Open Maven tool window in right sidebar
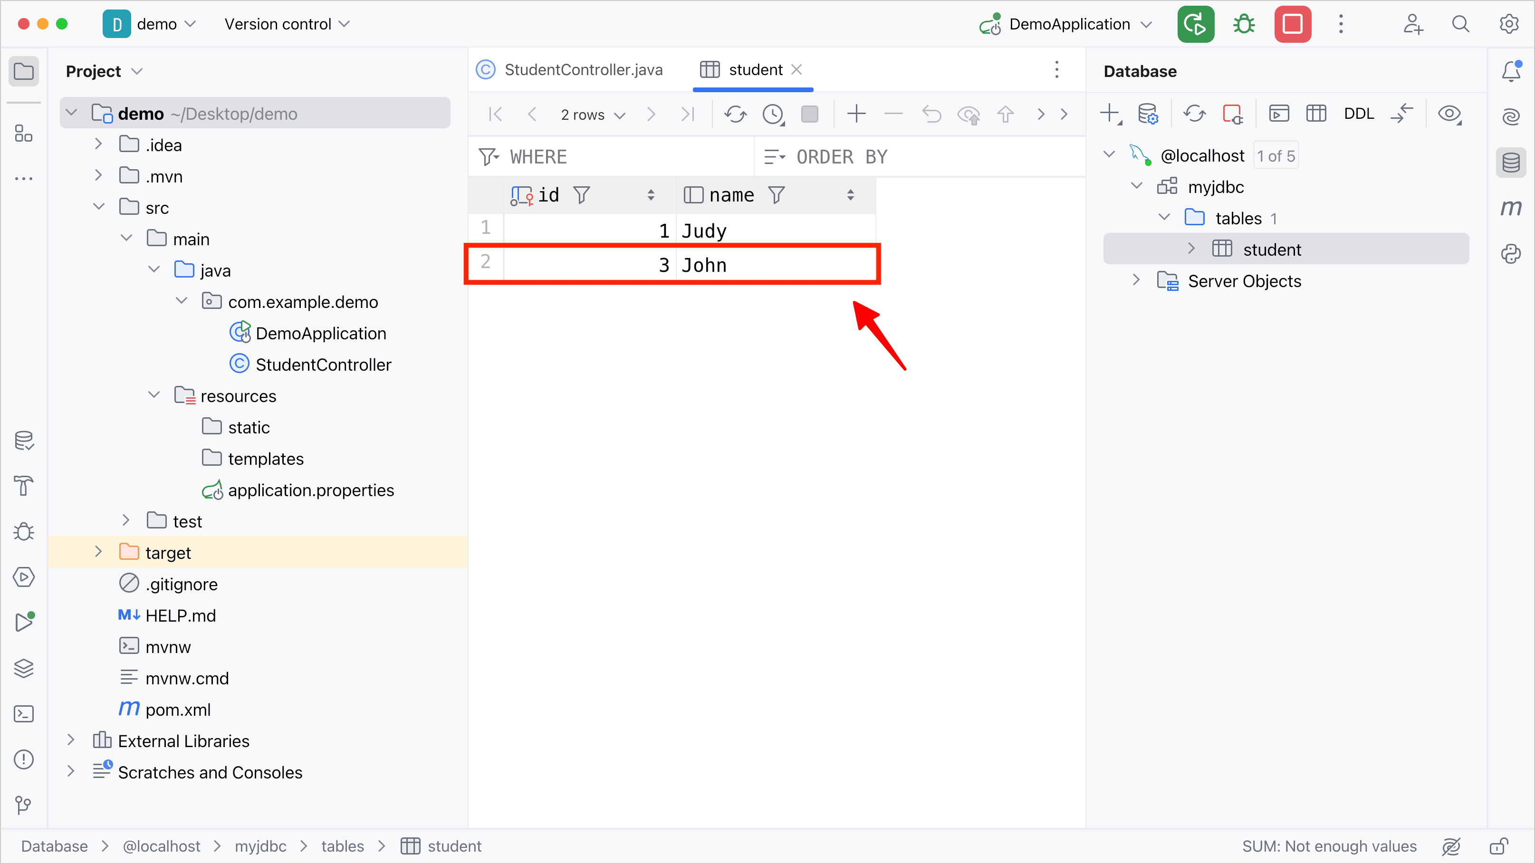 pyautogui.click(x=1511, y=207)
